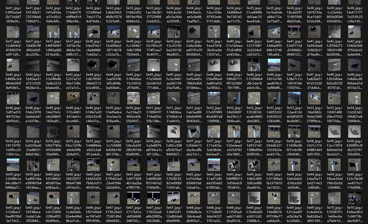Pick the lie38_jpg.rf.0e2f16c7 thumbnail
This screenshot has height=224, width=368.
coord(93,32)
